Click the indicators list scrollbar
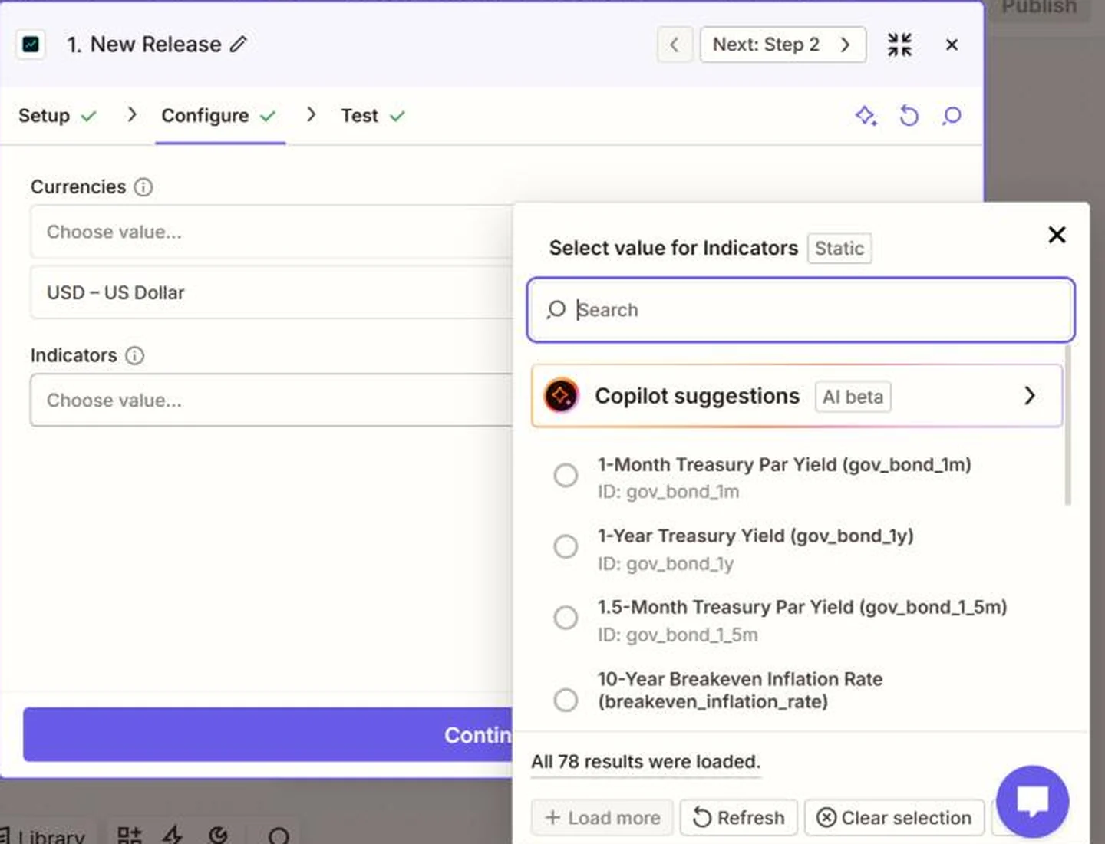Screen dimensions: 1105x844 pos(1067,426)
